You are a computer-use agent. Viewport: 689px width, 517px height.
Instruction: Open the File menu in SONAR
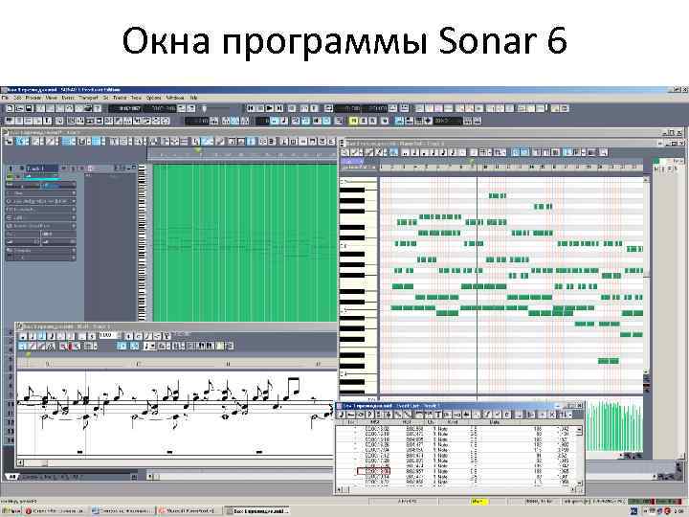(x=5, y=98)
